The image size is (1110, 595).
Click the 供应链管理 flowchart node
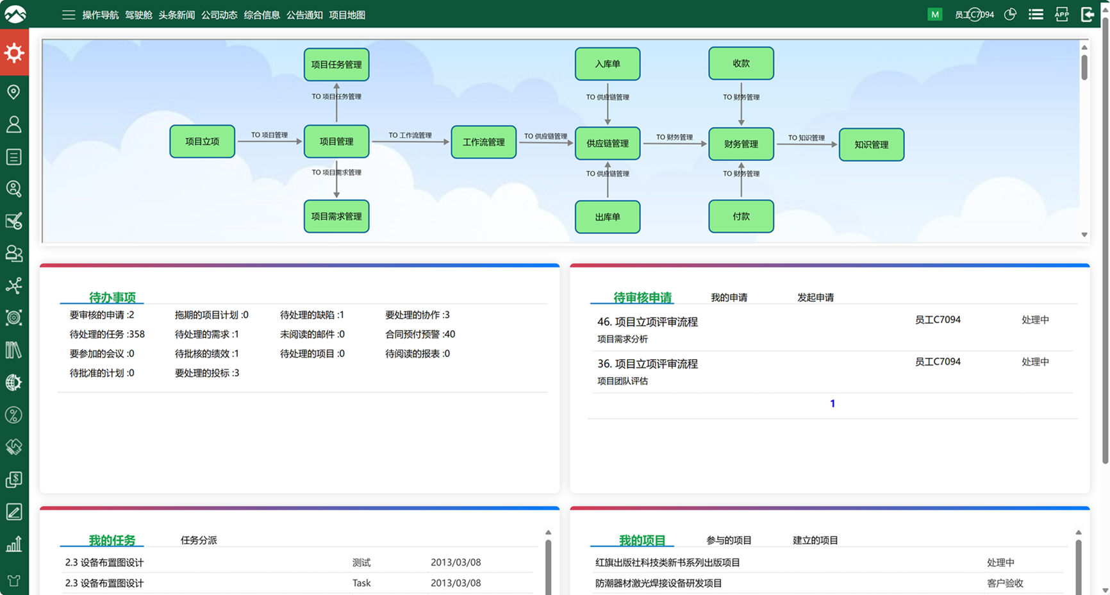click(x=608, y=144)
